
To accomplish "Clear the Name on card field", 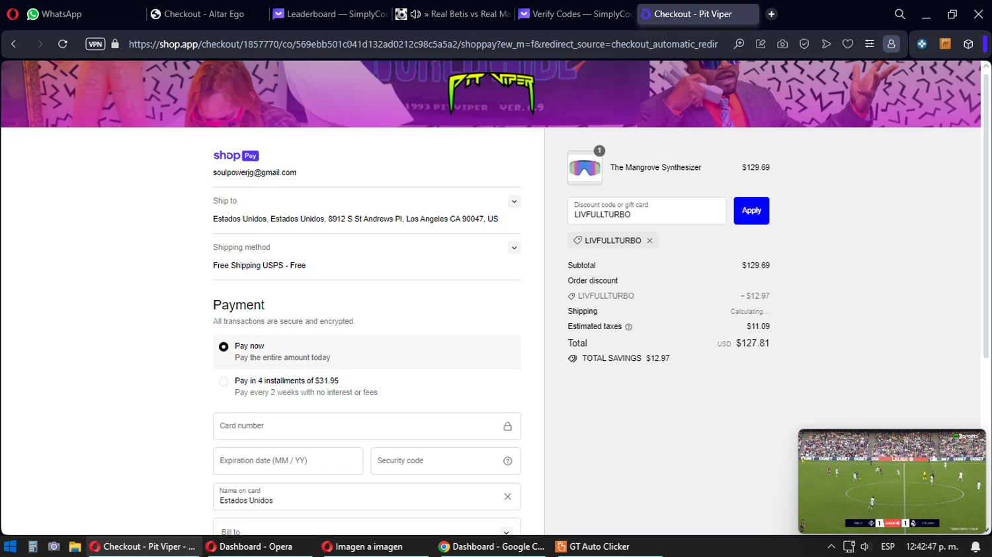I will (x=508, y=497).
